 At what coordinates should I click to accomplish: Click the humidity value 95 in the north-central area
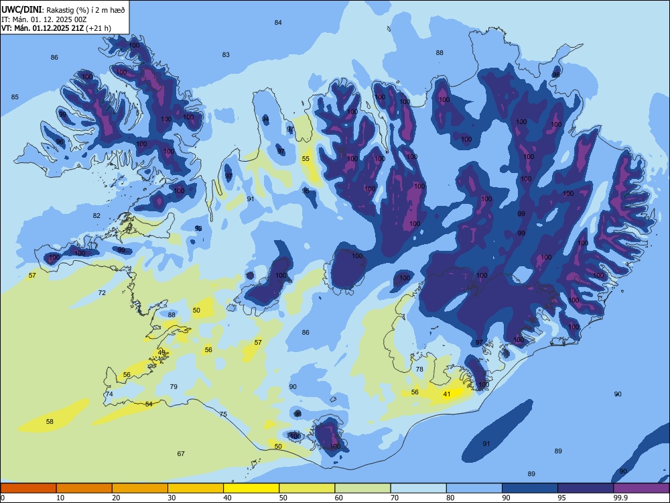(x=306, y=190)
